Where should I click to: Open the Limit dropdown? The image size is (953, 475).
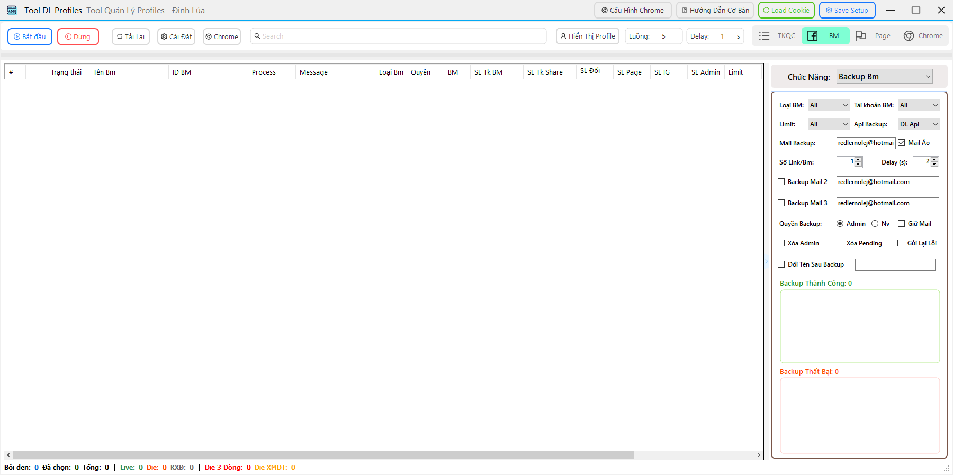(829, 124)
